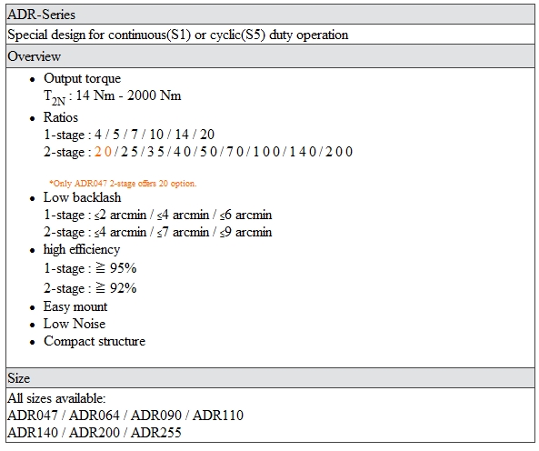
Task: Click the ADR255 size text
Action: 156,433
